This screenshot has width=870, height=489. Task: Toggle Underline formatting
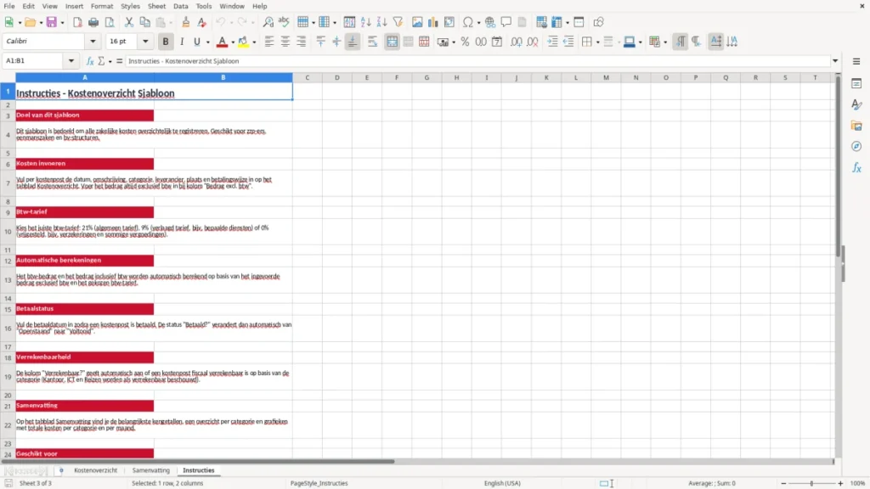pos(196,42)
